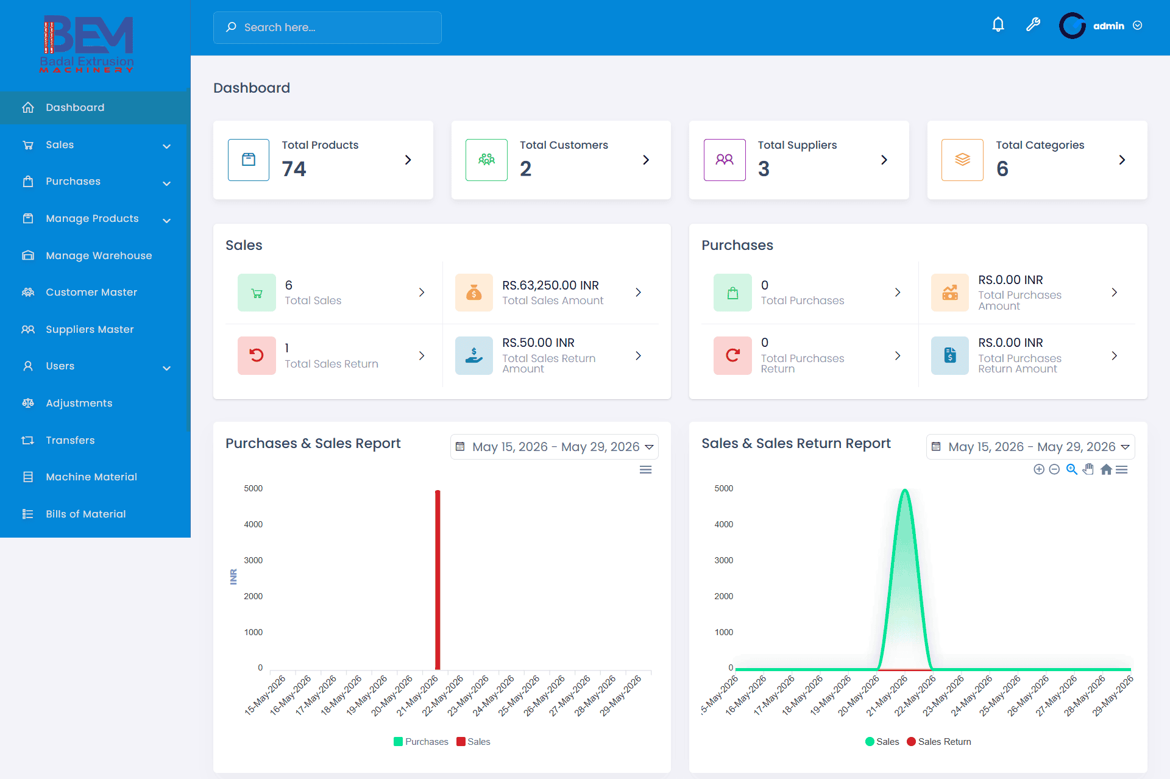This screenshot has height=779, width=1170.
Task: Click the Total Products count 74
Action: pyautogui.click(x=294, y=169)
